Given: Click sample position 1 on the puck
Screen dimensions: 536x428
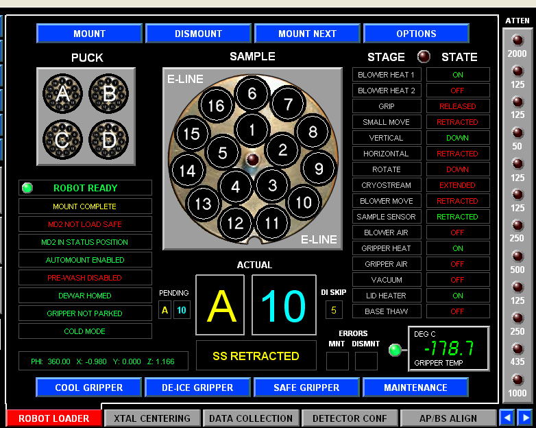Looking at the screenshot, I should click(252, 130).
